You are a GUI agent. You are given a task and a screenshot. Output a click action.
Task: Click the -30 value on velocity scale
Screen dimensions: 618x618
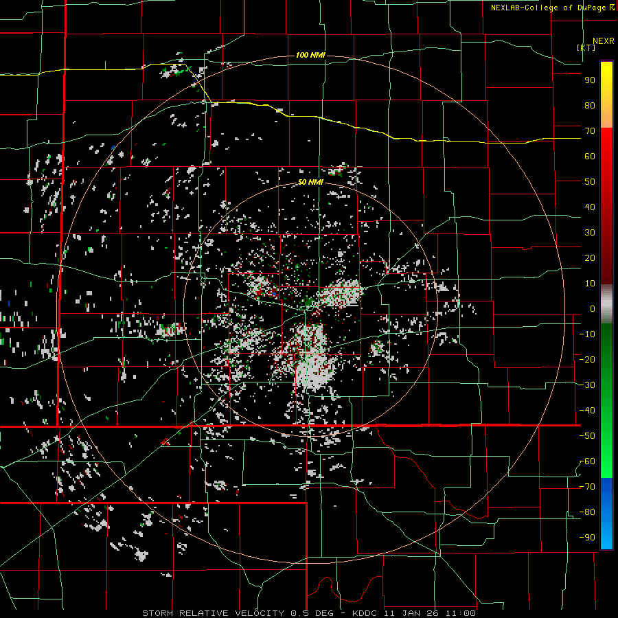587,385
